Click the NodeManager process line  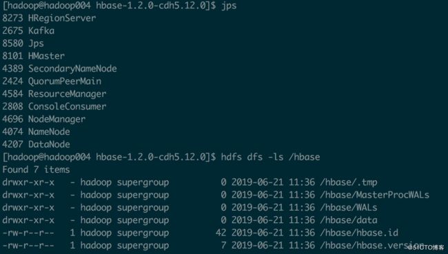coord(43,119)
